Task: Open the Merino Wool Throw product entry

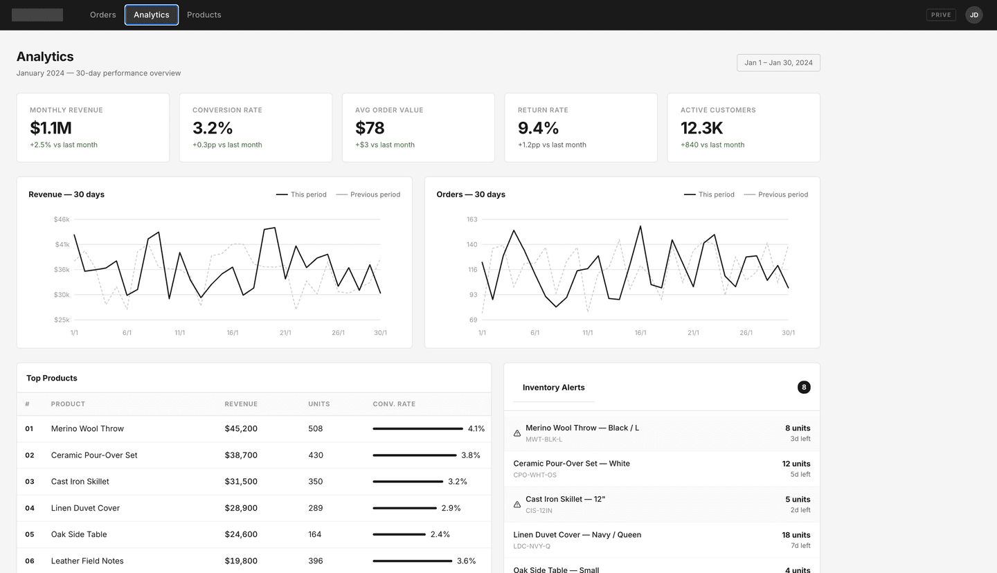Action: (87, 428)
